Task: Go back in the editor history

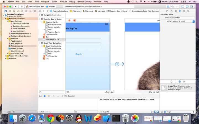Action: [44, 11]
